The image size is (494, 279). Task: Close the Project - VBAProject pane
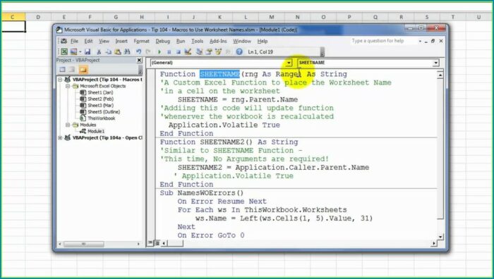(139, 60)
